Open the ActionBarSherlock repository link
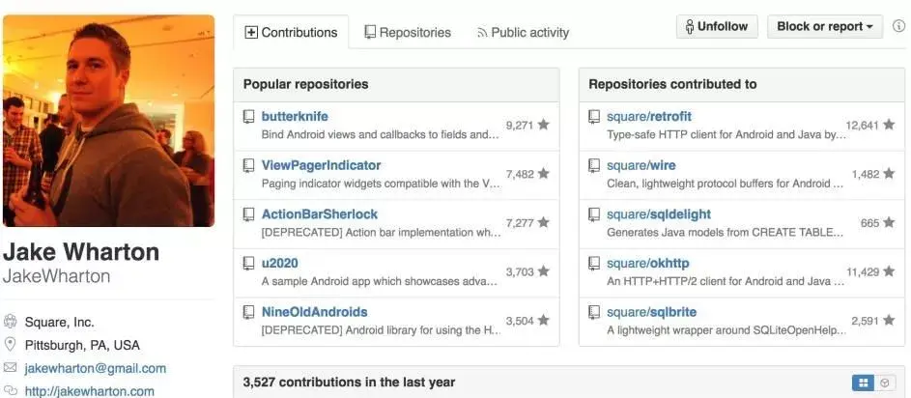The width and height of the screenshot is (911, 398). tap(320, 214)
